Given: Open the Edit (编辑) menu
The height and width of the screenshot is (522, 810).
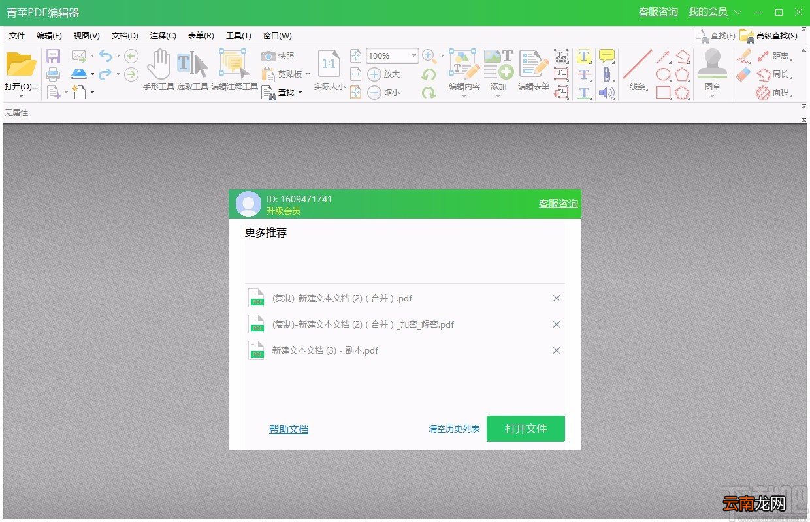Looking at the screenshot, I should click(x=49, y=36).
